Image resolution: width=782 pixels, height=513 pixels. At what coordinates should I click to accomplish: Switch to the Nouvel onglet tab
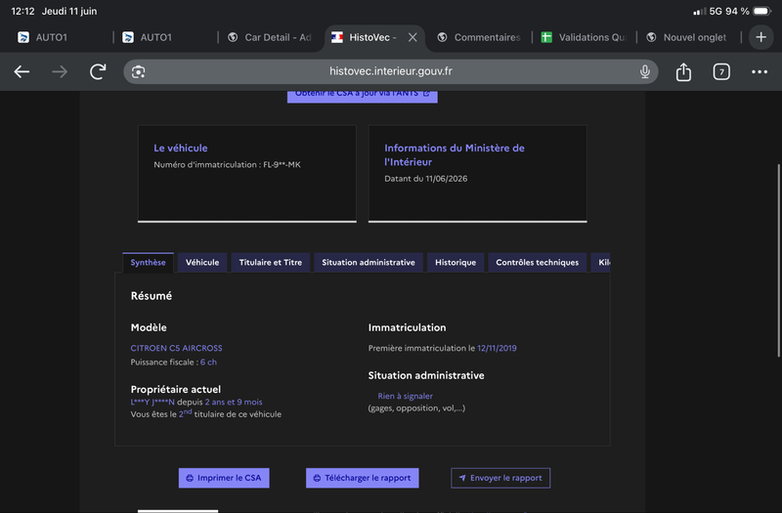[x=688, y=37]
